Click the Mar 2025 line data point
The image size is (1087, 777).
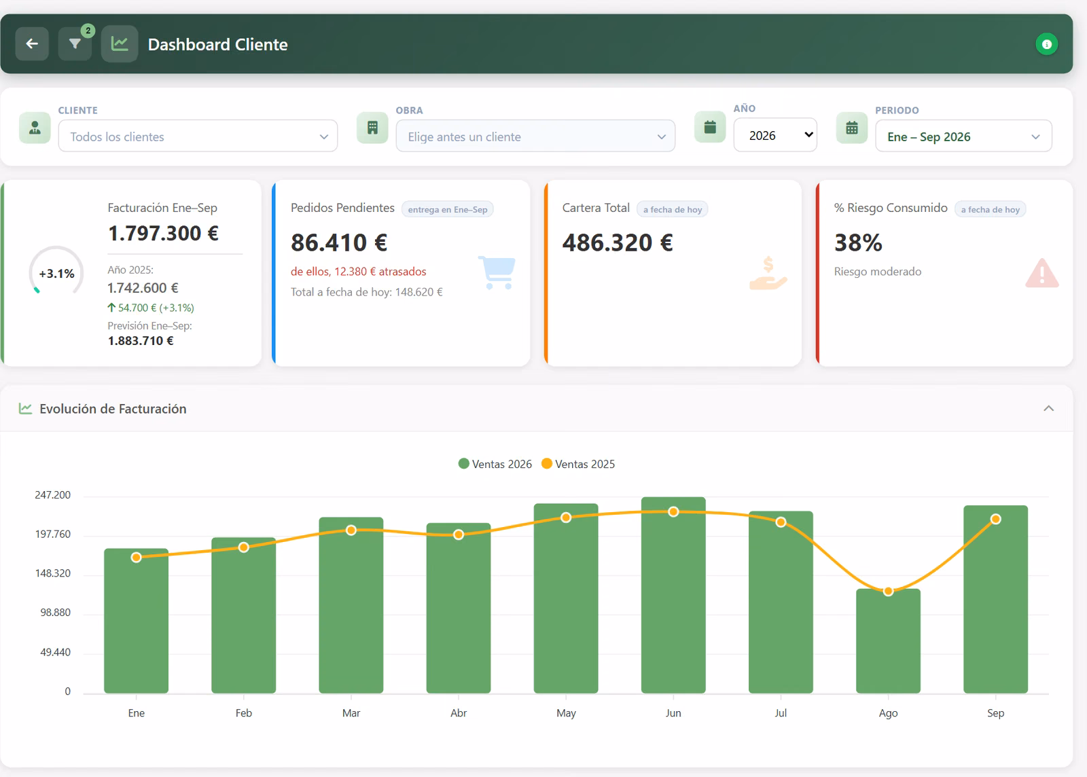tap(351, 530)
